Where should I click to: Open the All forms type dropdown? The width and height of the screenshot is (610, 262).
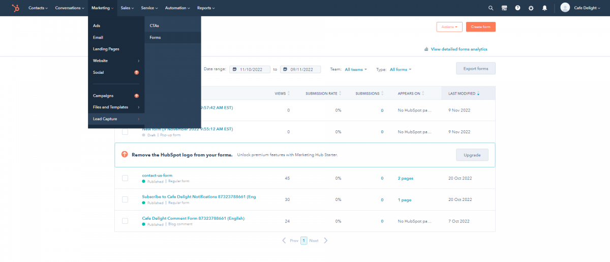tap(400, 69)
